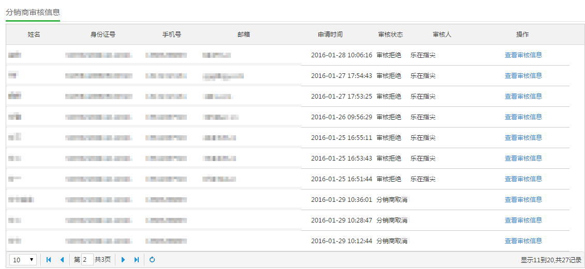Open 查看审核信息 for the 2016-01-27 17:54:43 application
The height and width of the screenshot is (269, 585).
(523, 76)
